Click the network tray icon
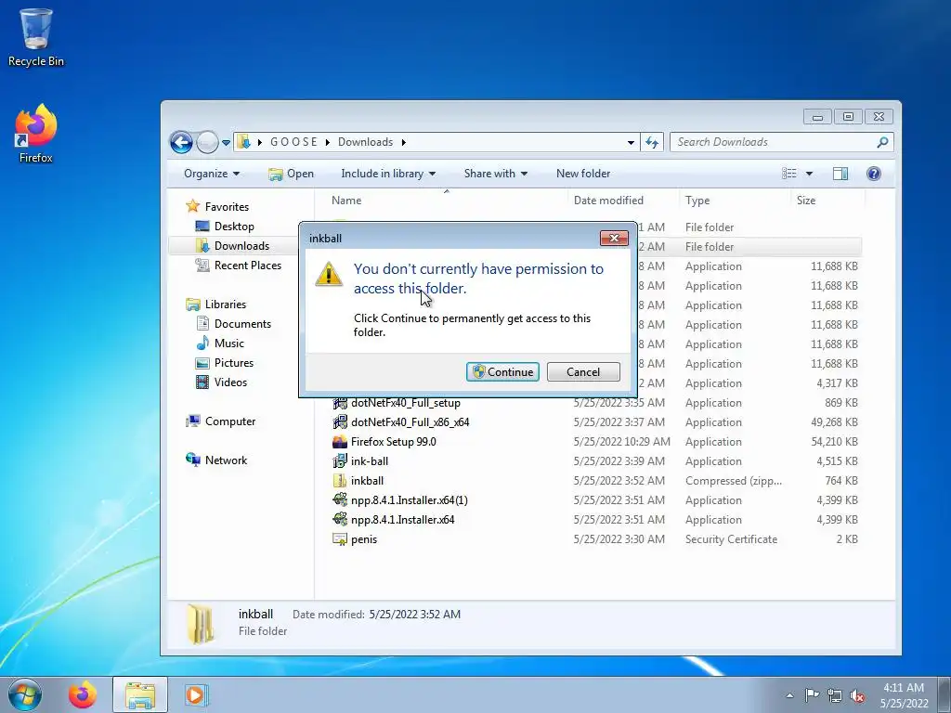Image resolution: width=951 pixels, height=713 pixels. 835,695
